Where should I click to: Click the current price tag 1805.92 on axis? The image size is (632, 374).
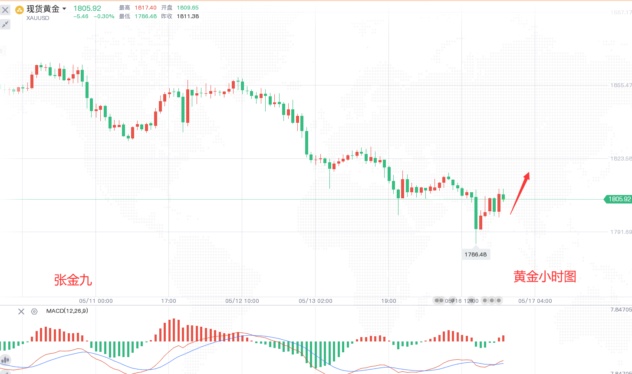[618, 199]
